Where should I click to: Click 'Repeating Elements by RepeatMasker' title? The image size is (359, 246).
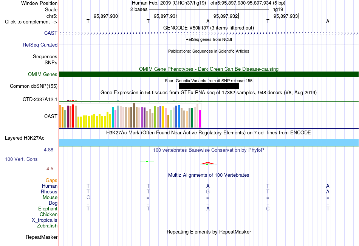click(209, 232)
